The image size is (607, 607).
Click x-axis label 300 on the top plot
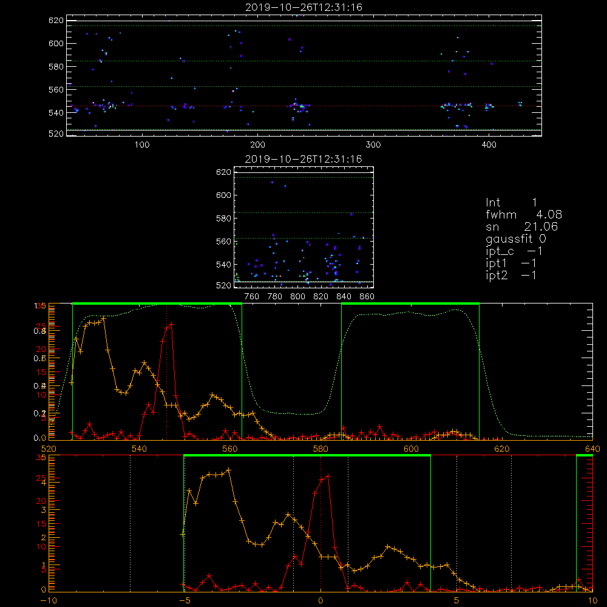(x=373, y=145)
